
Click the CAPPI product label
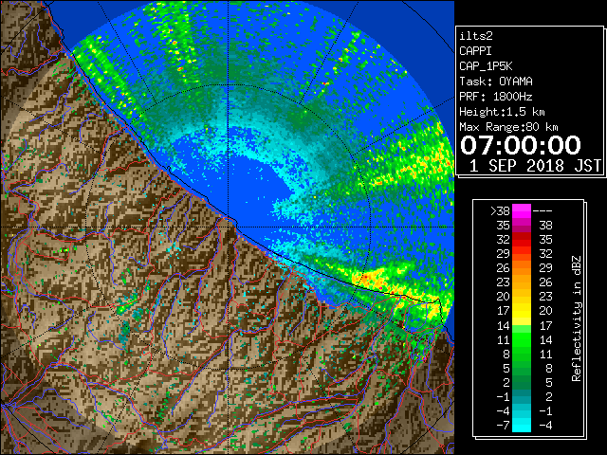475,51
